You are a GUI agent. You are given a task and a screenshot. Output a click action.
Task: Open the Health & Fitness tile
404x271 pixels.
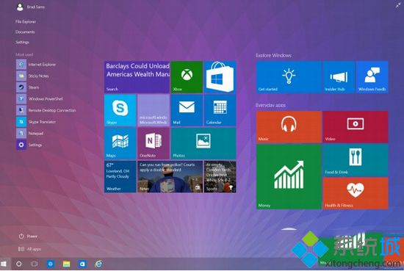coord(356,193)
